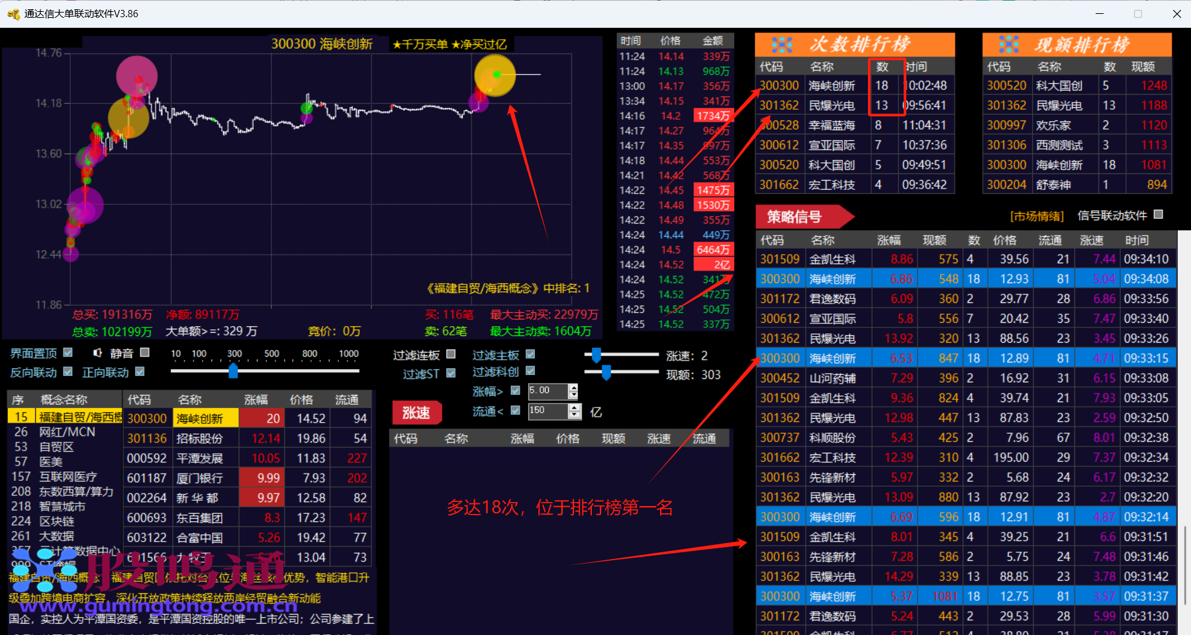Screen dimensions: 1191x635
Task: Uncheck the 过滤ST filter option
Action: point(451,373)
